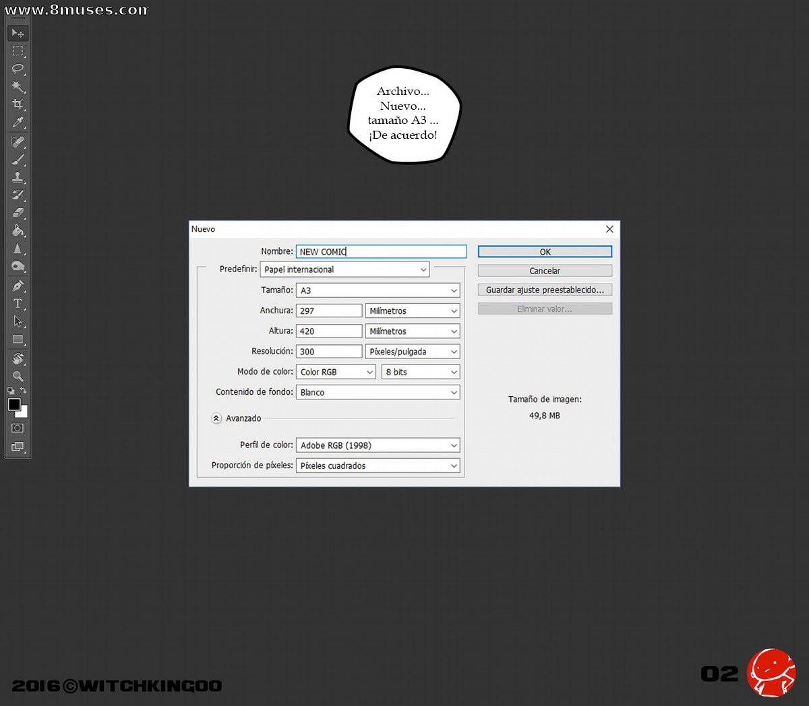Expand the Color RGB mode dropdown
This screenshot has width=809, height=706.
tap(336, 372)
